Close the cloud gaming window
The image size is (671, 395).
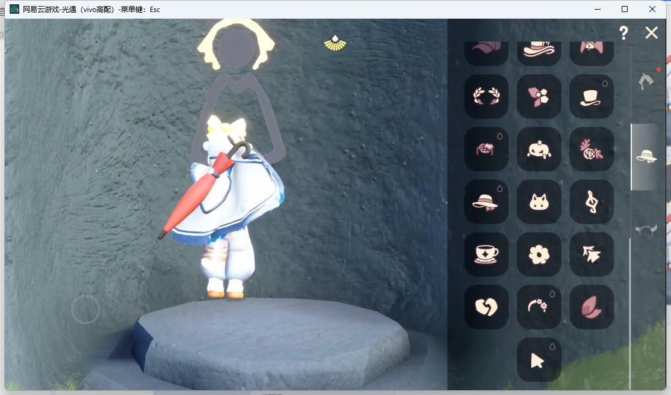(652, 9)
